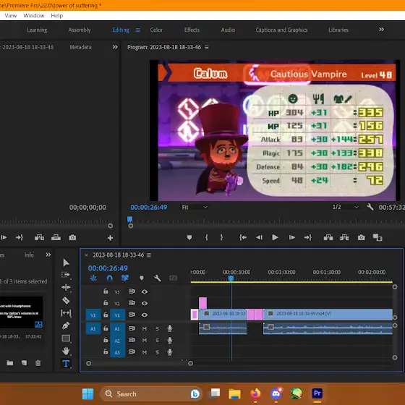Create new bin in Project panel

coord(10,363)
